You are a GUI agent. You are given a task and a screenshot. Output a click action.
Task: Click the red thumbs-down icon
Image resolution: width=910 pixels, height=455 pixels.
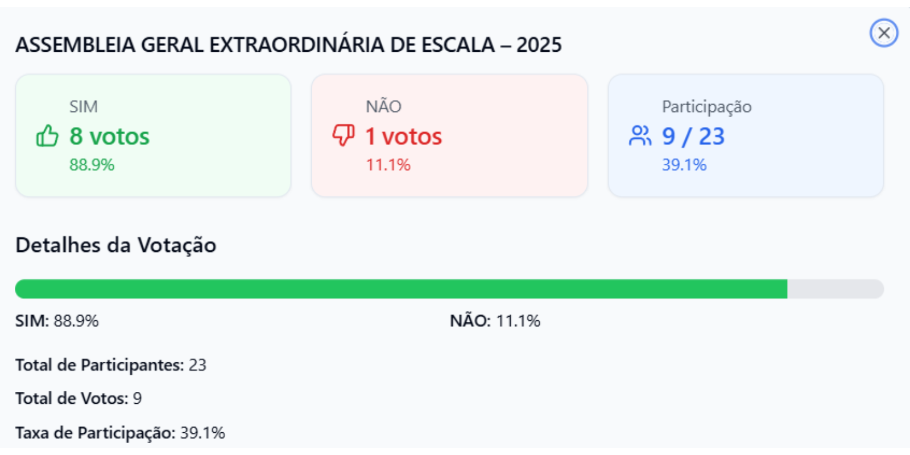point(344,135)
